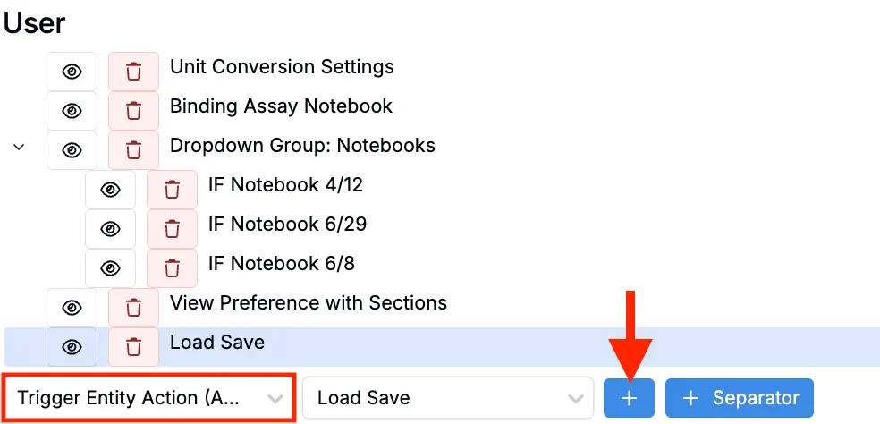Select View Preference with Sections row

tap(308, 303)
